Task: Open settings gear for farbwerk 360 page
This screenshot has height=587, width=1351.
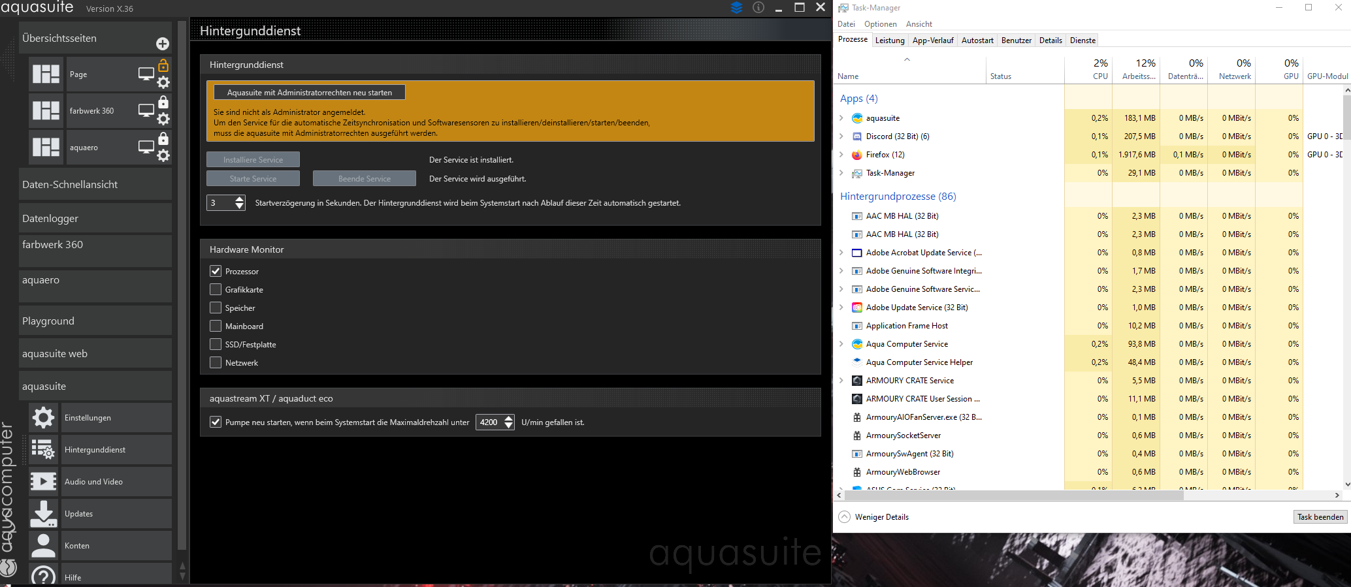Action: (x=163, y=119)
